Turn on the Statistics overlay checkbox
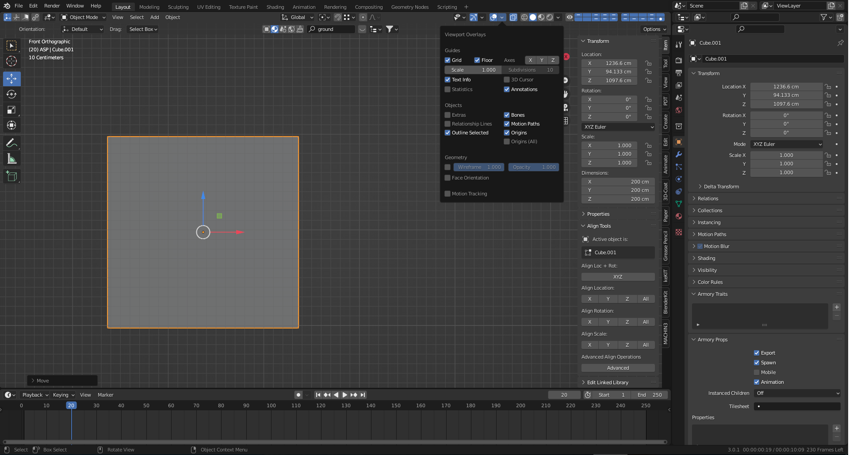This screenshot has width=849, height=455. pos(447,89)
